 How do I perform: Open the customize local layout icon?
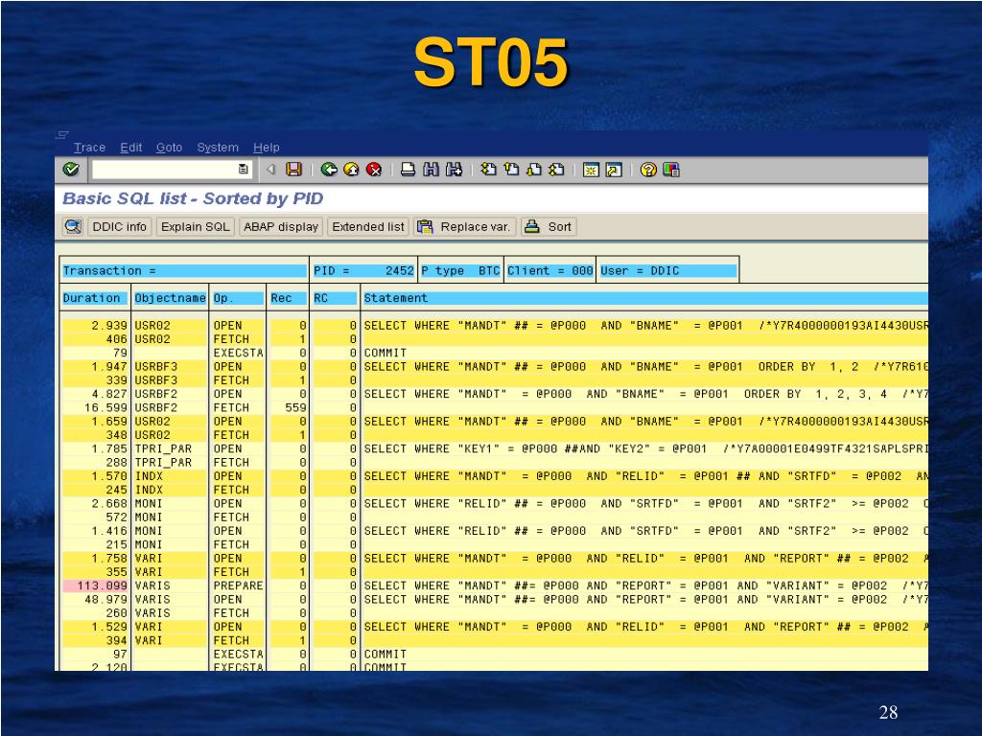click(670, 170)
